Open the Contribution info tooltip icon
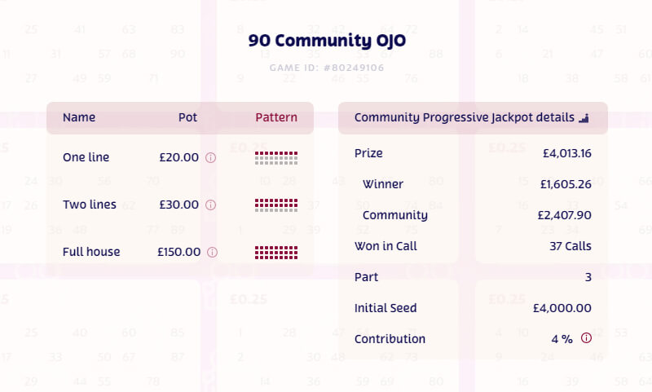This screenshot has width=652, height=392. click(x=585, y=339)
